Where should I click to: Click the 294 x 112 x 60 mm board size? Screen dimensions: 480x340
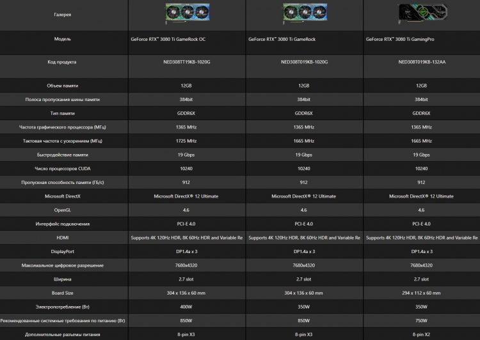tap(421, 293)
